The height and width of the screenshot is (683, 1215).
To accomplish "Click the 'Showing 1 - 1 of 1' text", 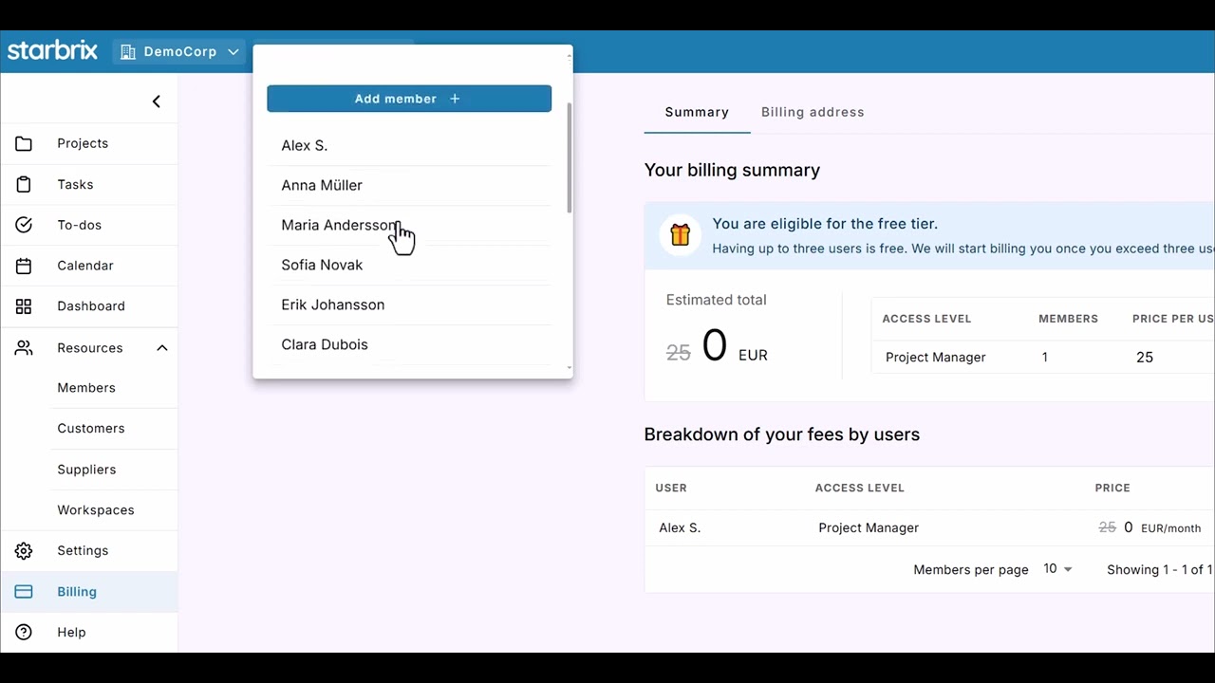I will tap(1160, 569).
